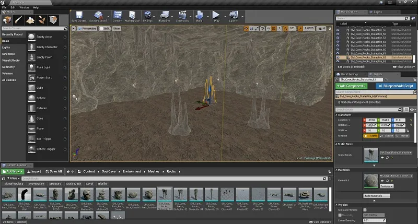Open the World Outliner View Options dropdown

click(404, 67)
